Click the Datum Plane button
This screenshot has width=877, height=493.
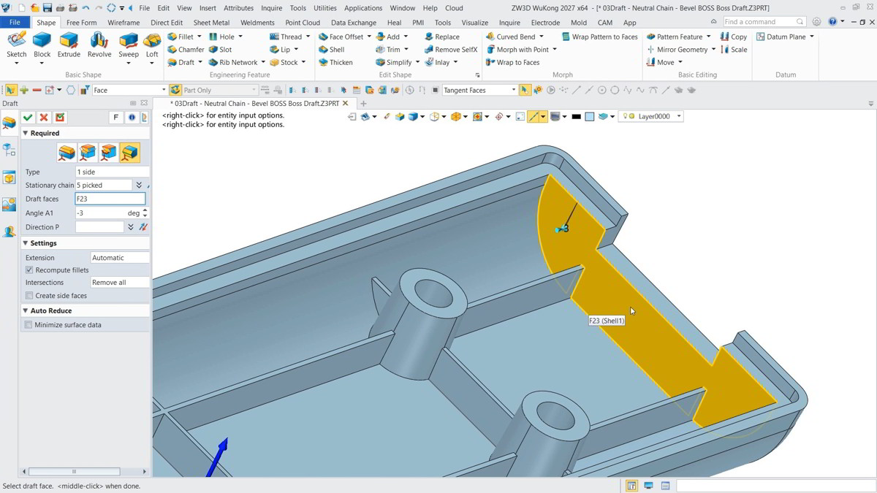[x=780, y=37]
